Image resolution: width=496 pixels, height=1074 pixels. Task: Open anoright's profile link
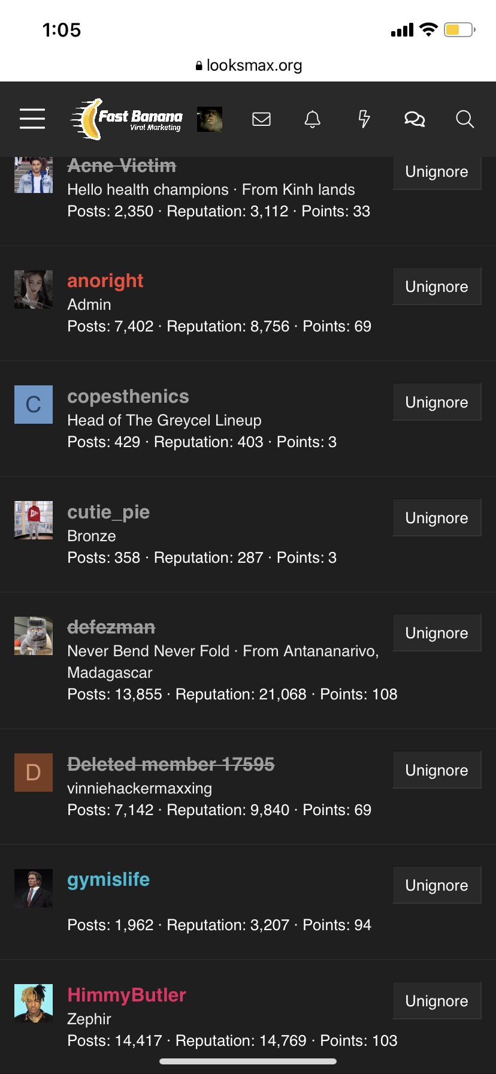[x=105, y=280]
